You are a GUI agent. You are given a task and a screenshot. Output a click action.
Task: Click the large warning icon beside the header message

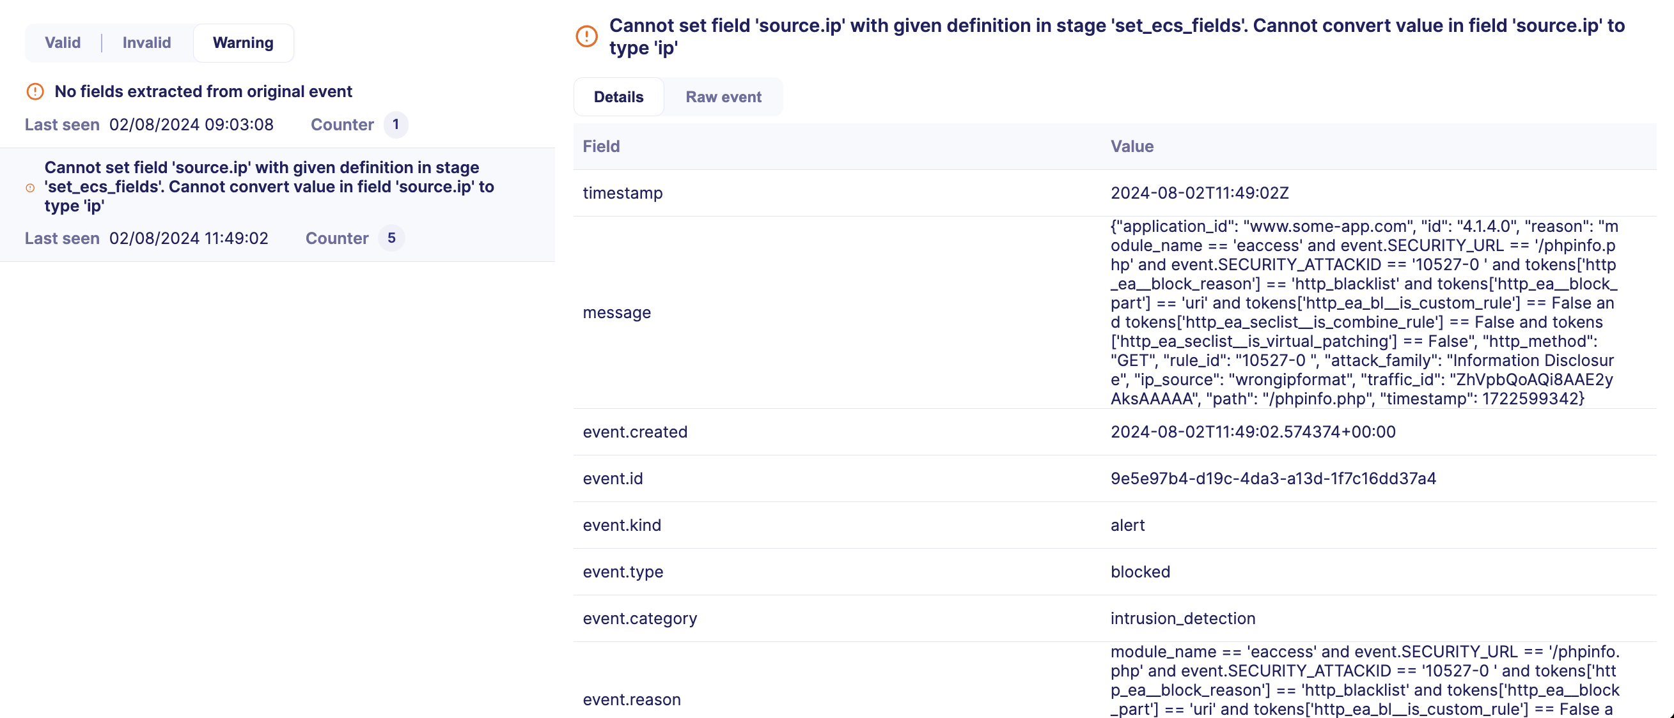587,36
